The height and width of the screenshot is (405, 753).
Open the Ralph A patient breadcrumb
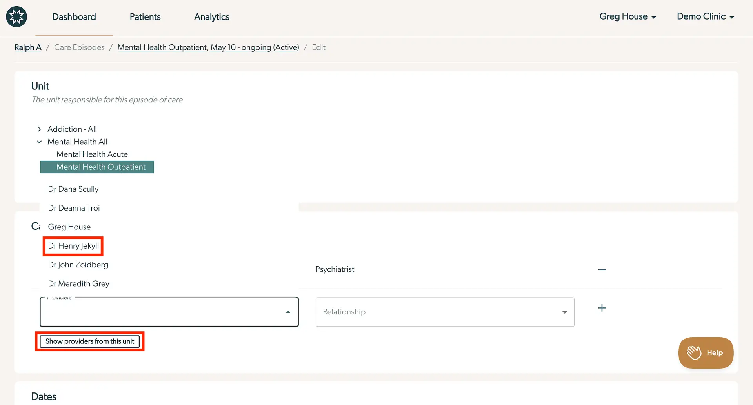pos(27,47)
